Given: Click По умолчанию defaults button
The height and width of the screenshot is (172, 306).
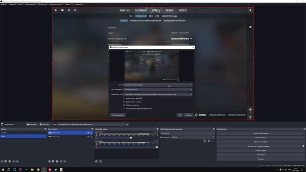Looking at the screenshot, I should pos(118,115).
